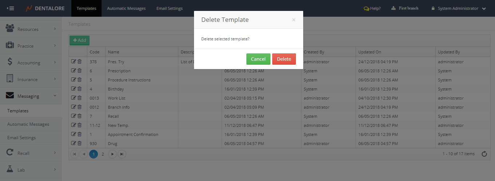The width and height of the screenshot is (495, 181).
Task: Go to page 2 of templates
Action: tap(103, 154)
